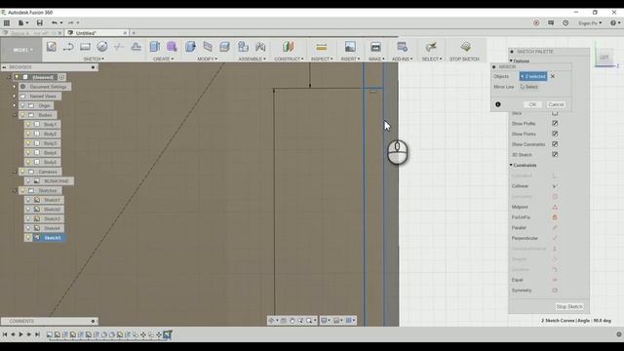Click the Measure icon in Inspect group

click(x=321, y=47)
